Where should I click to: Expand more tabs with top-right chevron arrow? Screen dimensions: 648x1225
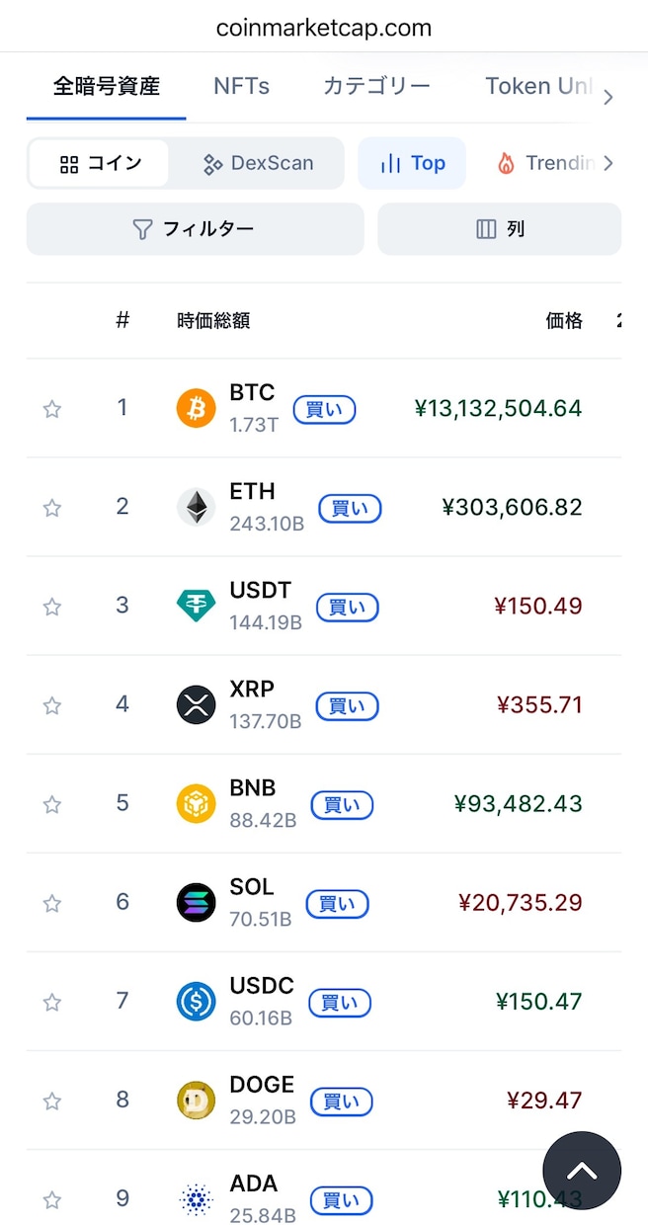[x=608, y=97]
